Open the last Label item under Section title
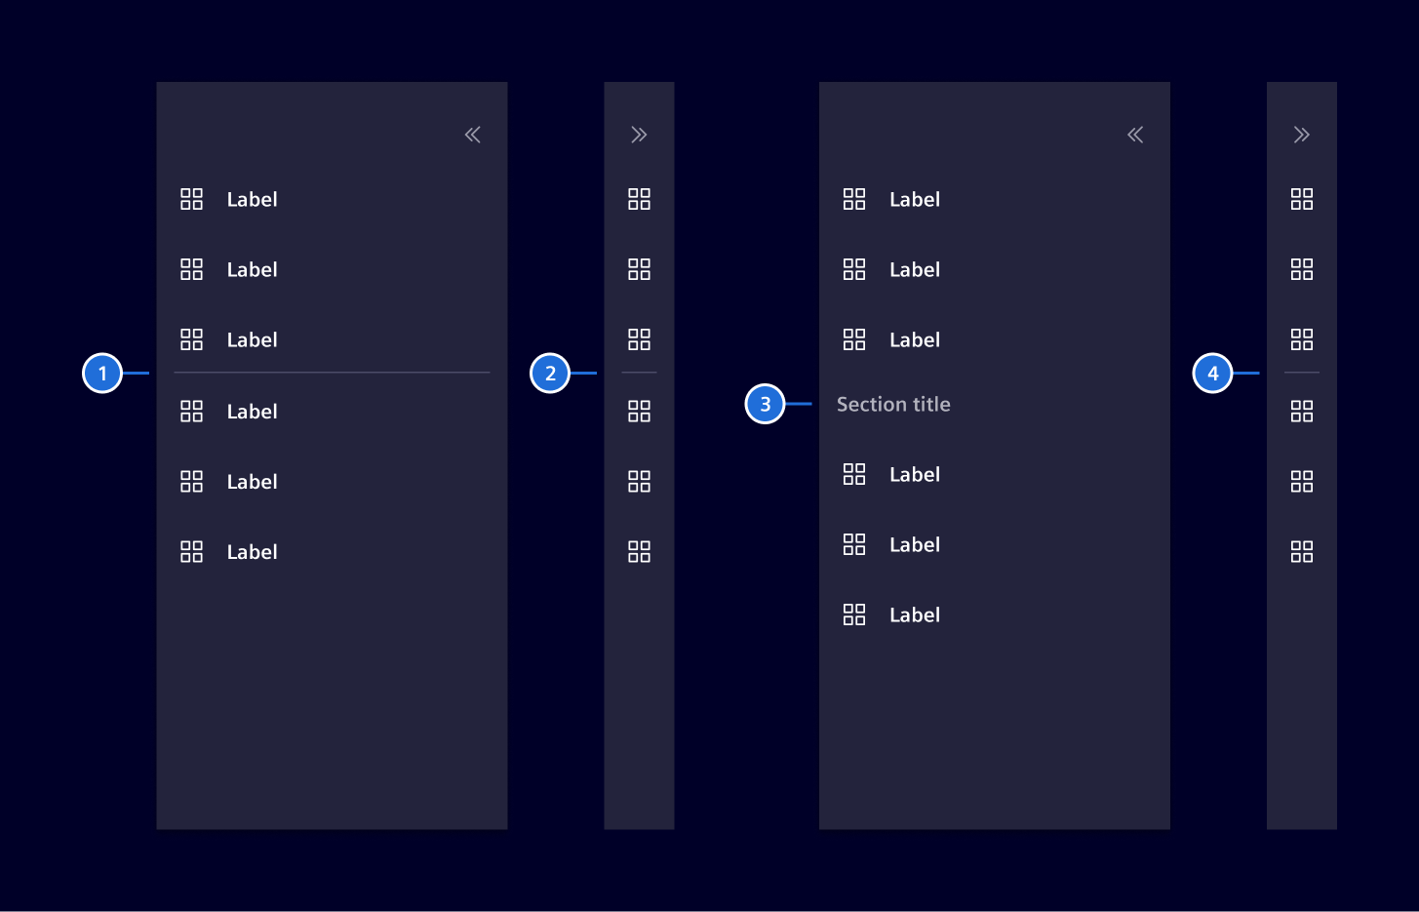This screenshot has height=912, width=1419. pyautogui.click(x=914, y=615)
